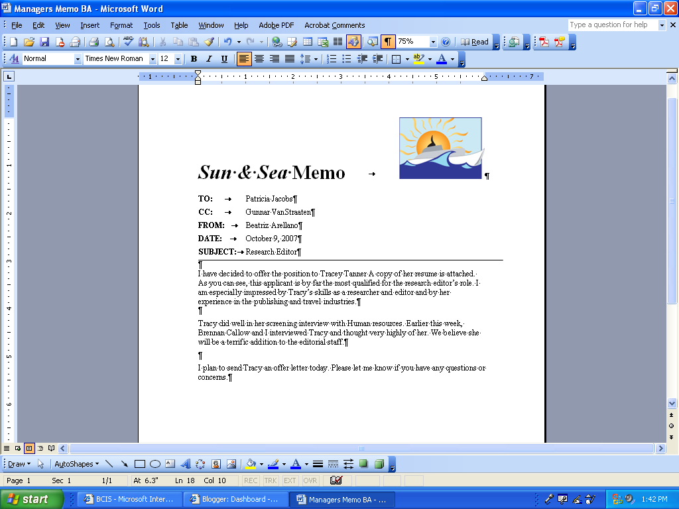Open the AutoShapes menu
Image resolution: width=679 pixels, height=509 pixels.
click(x=76, y=464)
